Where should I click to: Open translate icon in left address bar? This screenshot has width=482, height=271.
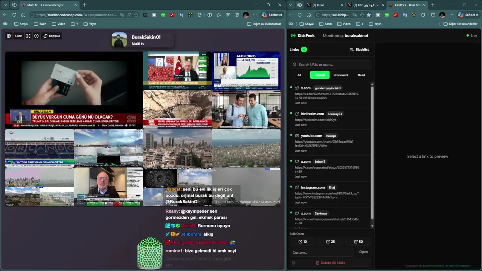pyautogui.click(x=122, y=15)
